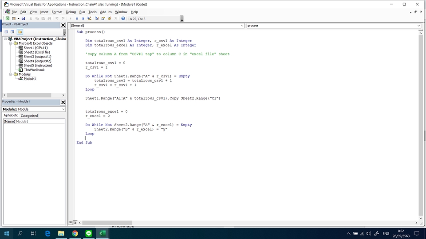The height and width of the screenshot is (239, 426).
Task: Open the Debug menu
Action: [x=71, y=12]
